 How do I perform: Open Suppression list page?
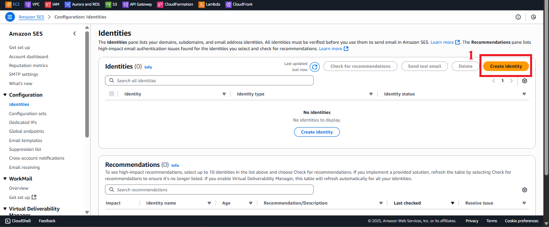pos(25,149)
